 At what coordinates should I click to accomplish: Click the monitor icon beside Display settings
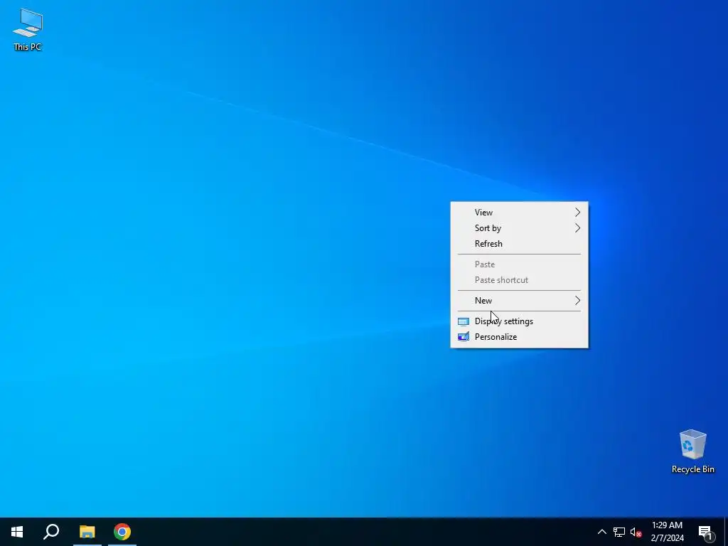pos(464,321)
